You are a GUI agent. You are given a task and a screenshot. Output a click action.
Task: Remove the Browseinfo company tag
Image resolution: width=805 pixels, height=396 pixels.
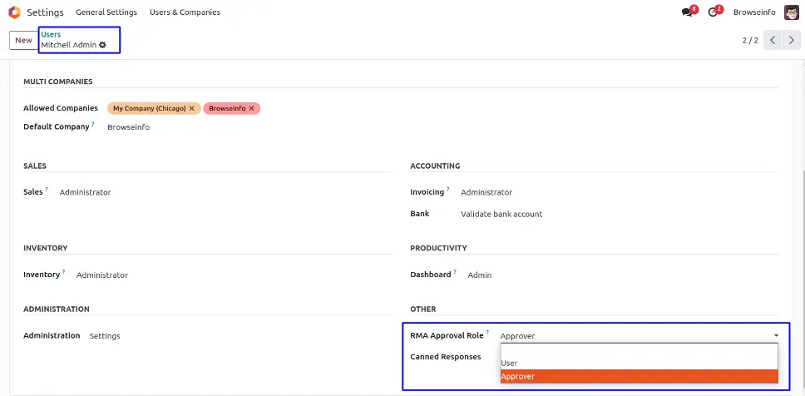pyautogui.click(x=252, y=108)
